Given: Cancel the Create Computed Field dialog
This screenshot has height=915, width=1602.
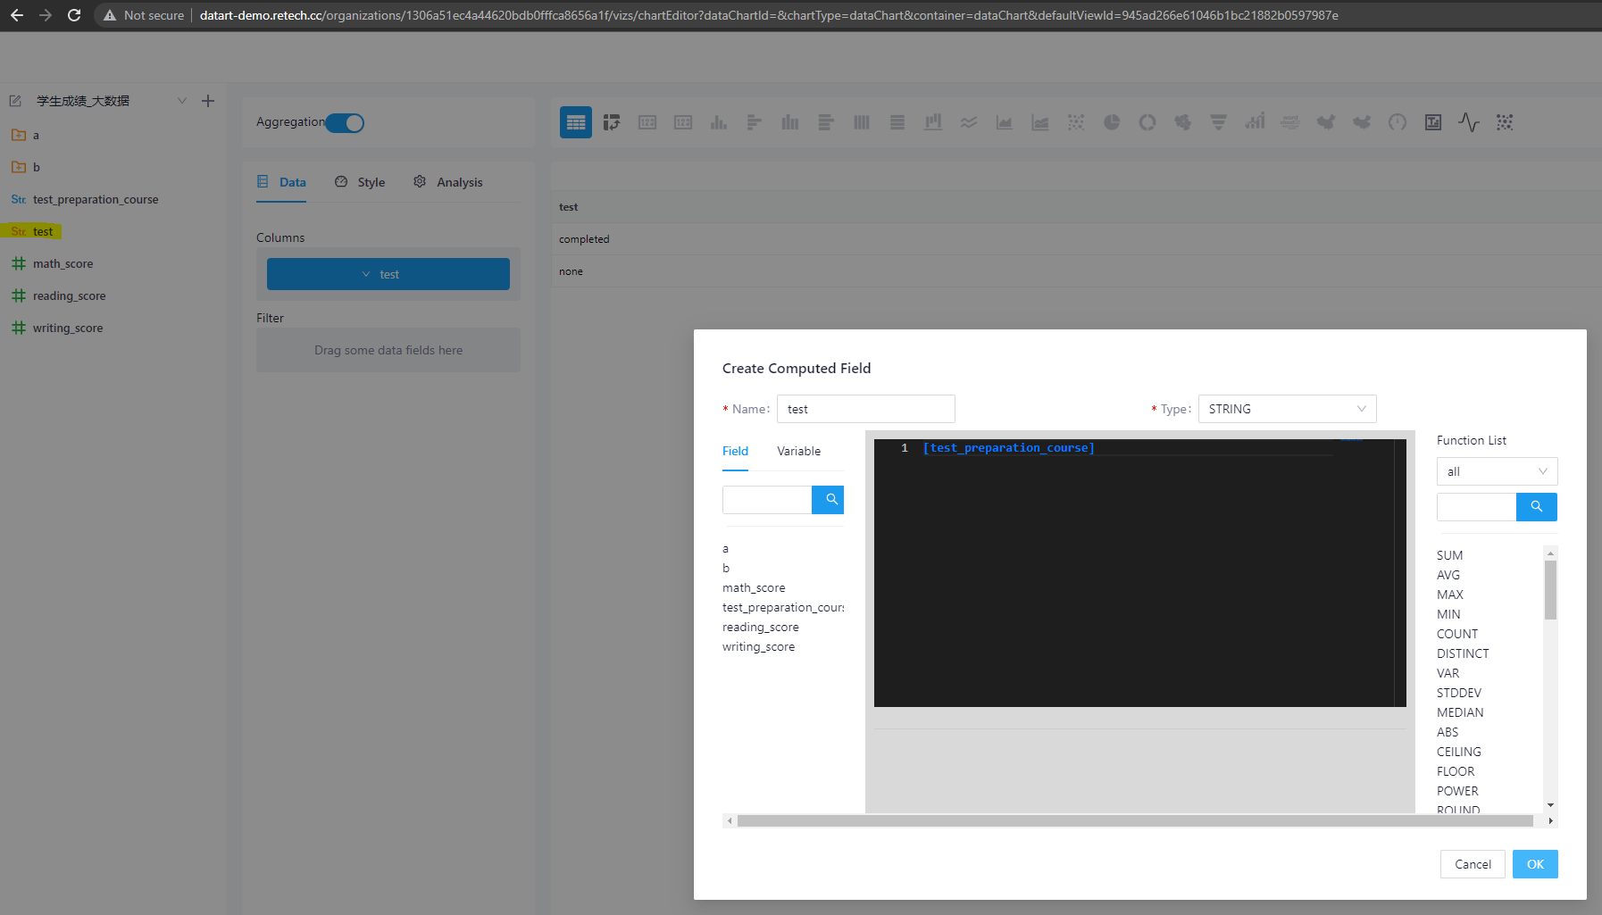Looking at the screenshot, I should pos(1472,864).
